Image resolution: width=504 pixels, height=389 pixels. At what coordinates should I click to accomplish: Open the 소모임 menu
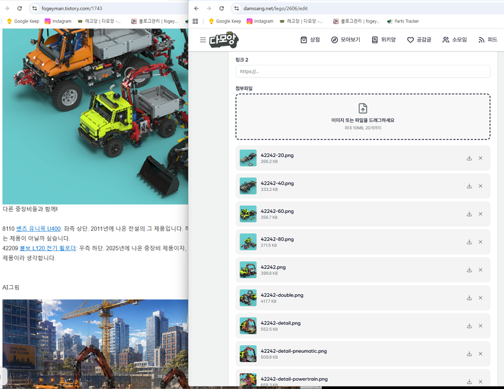click(x=454, y=40)
